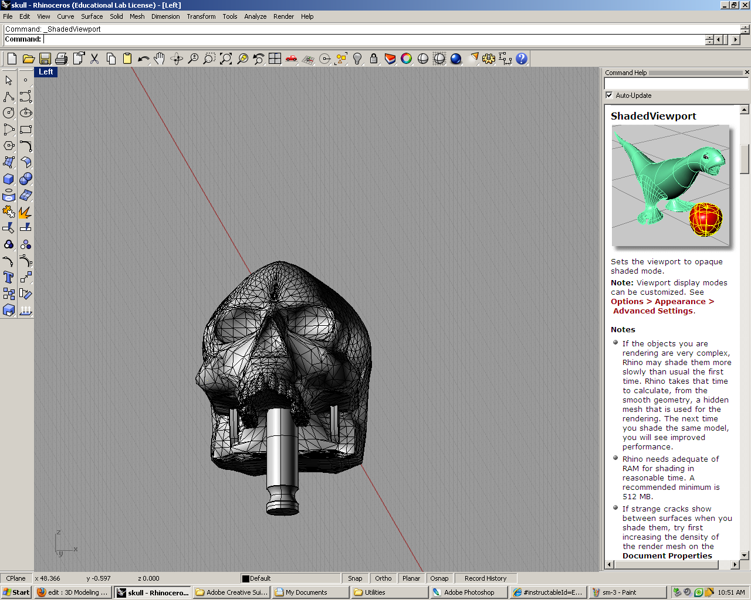Click the Print icon

point(61,59)
